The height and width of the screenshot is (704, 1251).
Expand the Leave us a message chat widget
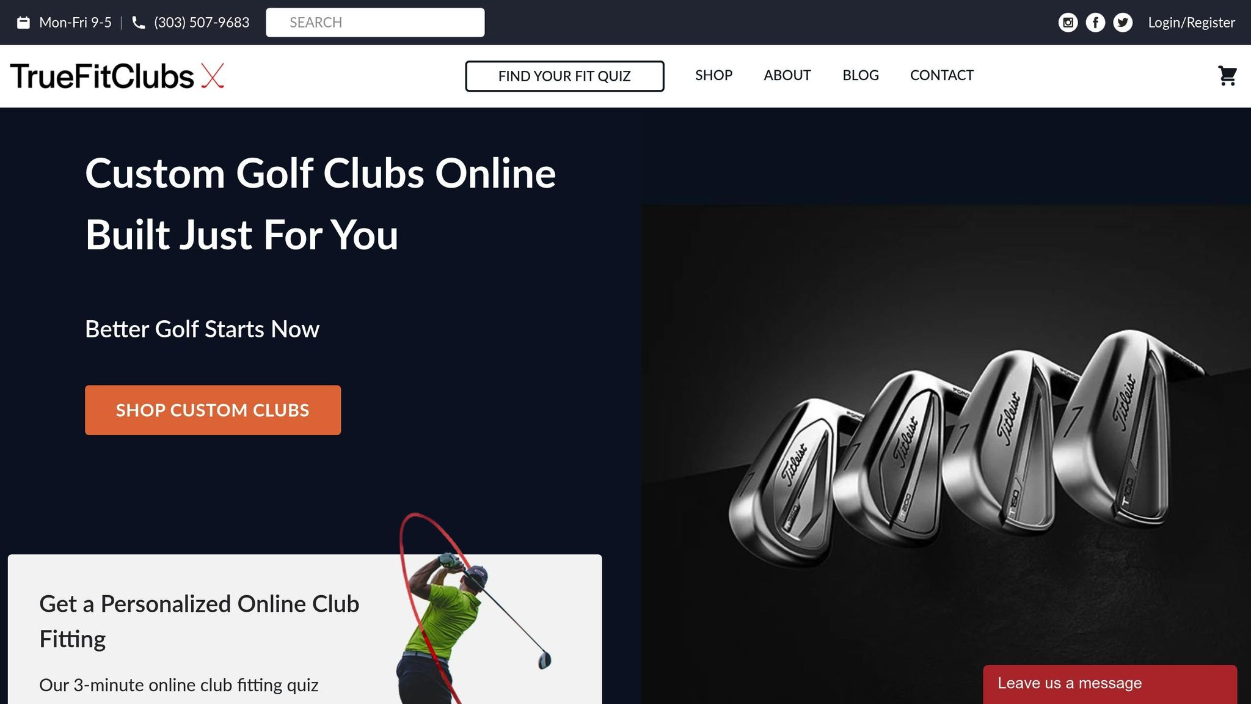(x=1110, y=684)
